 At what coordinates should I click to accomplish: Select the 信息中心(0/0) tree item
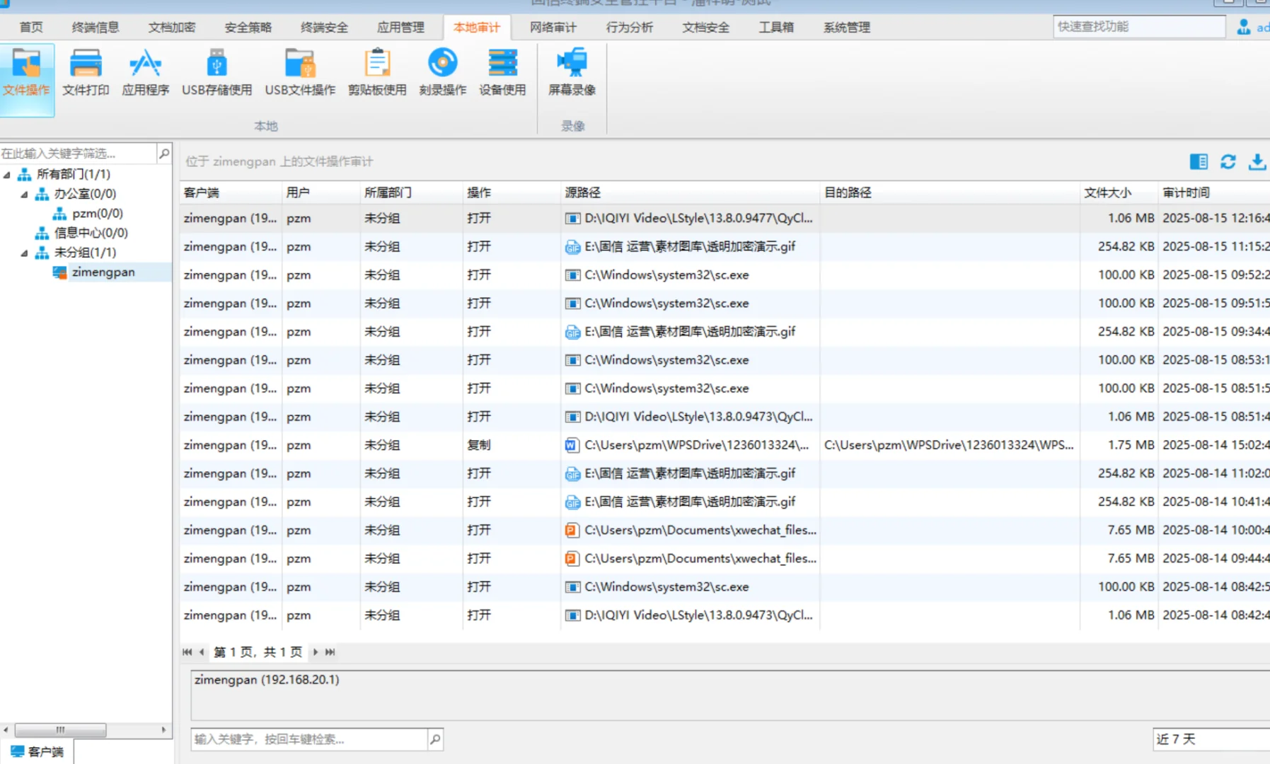tap(91, 233)
